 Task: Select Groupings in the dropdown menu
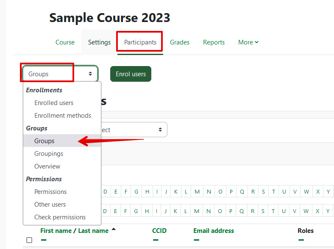click(49, 154)
